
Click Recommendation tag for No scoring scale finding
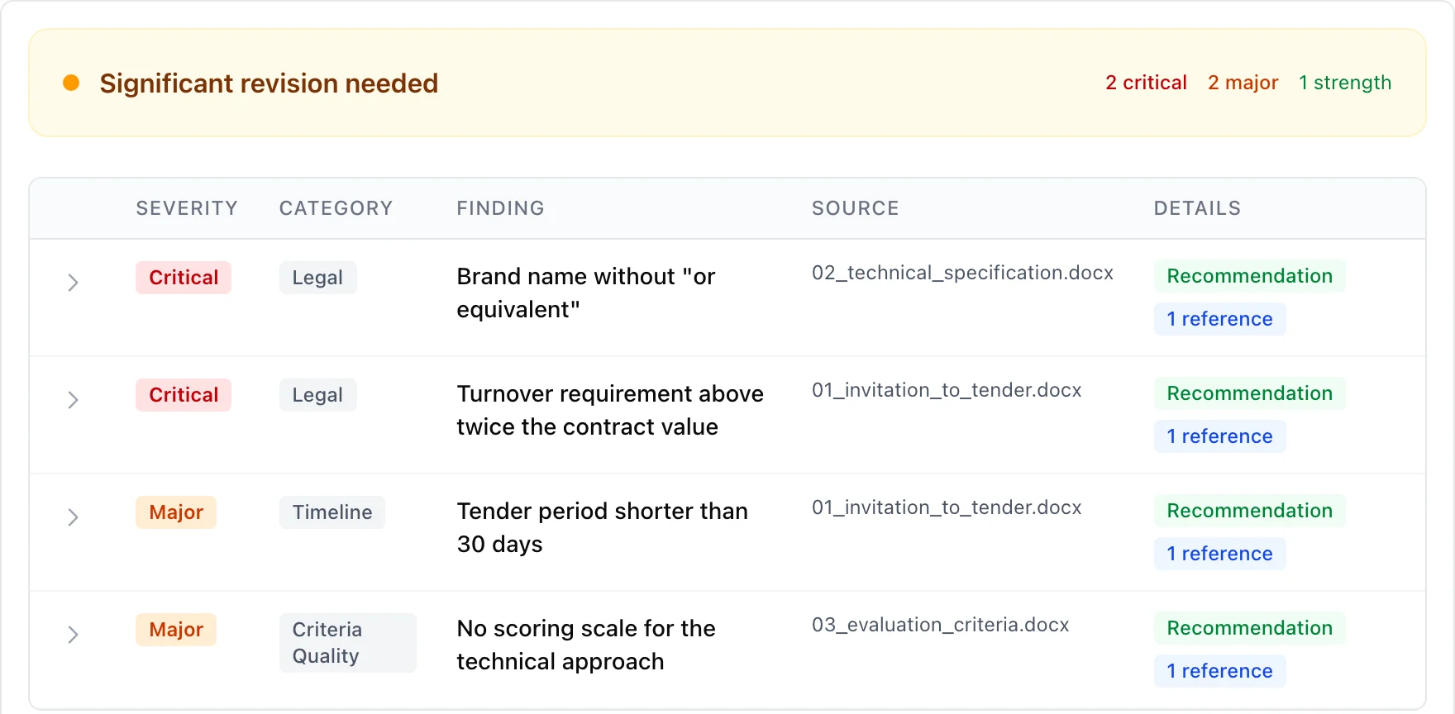point(1249,628)
